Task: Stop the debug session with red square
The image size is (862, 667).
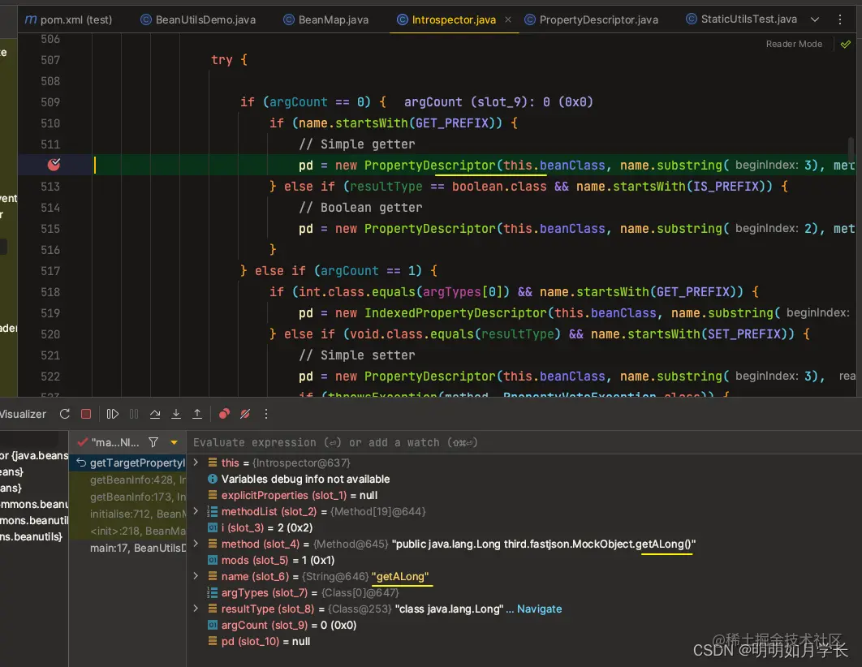Action: 86,414
